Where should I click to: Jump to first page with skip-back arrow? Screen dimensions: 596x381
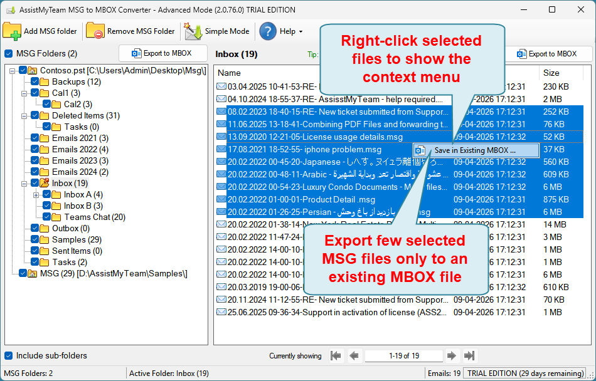tap(336, 355)
